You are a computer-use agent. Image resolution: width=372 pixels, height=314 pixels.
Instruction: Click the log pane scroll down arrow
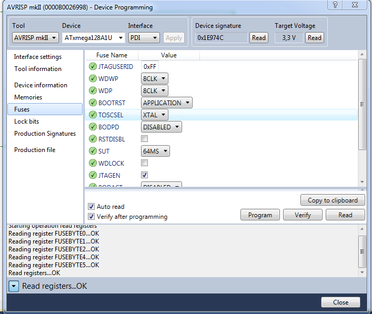[362, 272]
